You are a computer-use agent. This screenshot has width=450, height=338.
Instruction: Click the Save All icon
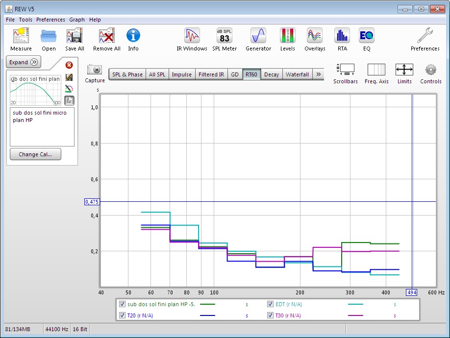pyautogui.click(x=75, y=36)
